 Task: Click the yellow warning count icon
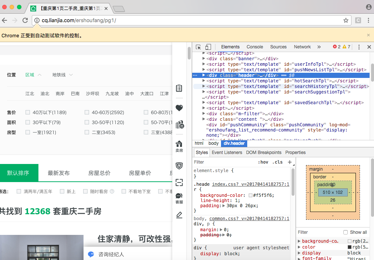344,47
